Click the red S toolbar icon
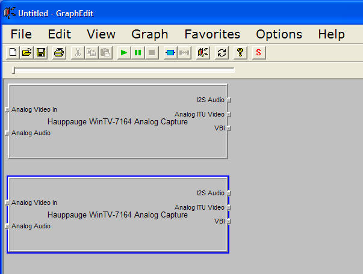 tap(259, 53)
